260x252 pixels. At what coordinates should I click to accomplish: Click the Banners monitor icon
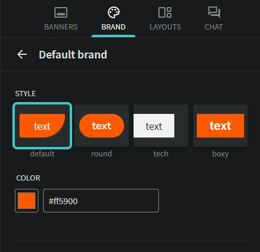[61, 12]
